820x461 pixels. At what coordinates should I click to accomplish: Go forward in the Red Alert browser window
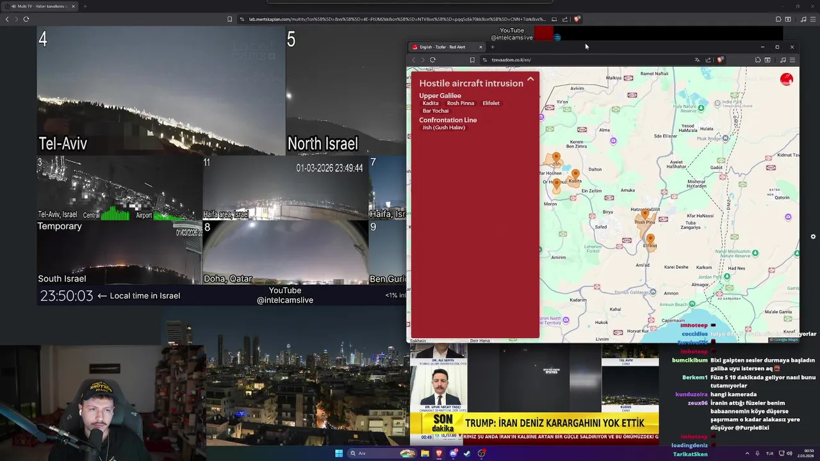pos(422,60)
